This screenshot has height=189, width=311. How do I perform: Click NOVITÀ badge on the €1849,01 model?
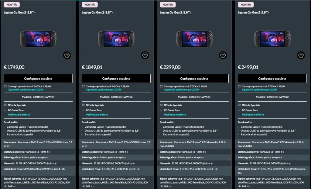click(x=90, y=5)
